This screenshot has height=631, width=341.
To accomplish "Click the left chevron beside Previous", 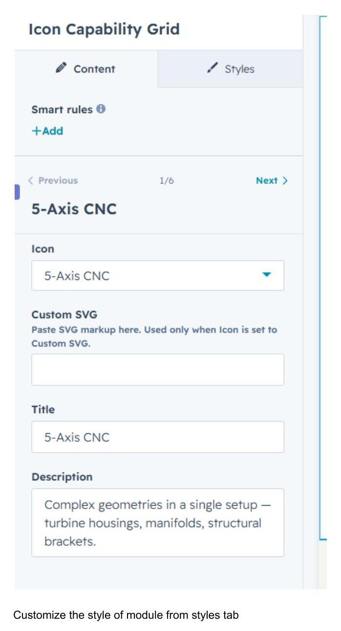I will pos(31,181).
